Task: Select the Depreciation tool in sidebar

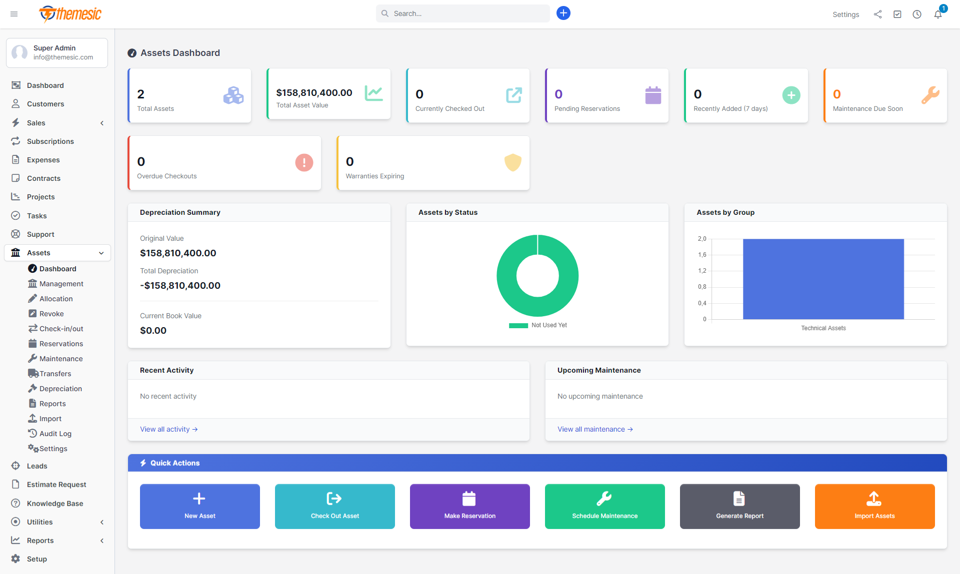Action: tap(60, 388)
